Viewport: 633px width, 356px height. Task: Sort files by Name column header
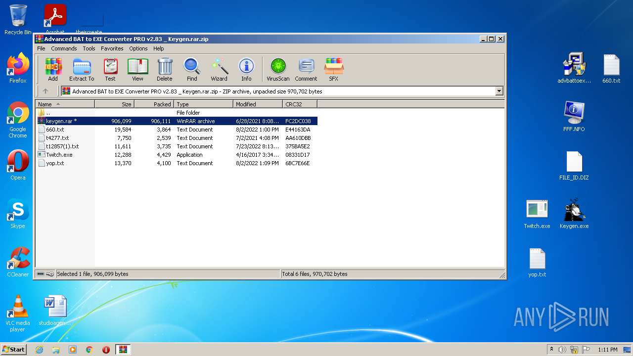pos(65,104)
